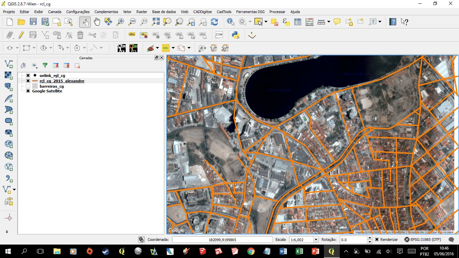Increase rotation using the stepper arrow
Screen dimensions: 459x258
pos(370,238)
